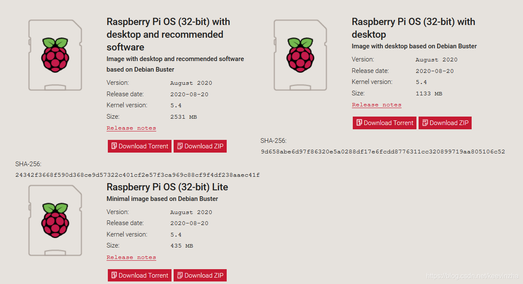Download the torrent for desktop and recommended software
Image resolution: width=523 pixels, height=284 pixels.
coord(140,146)
